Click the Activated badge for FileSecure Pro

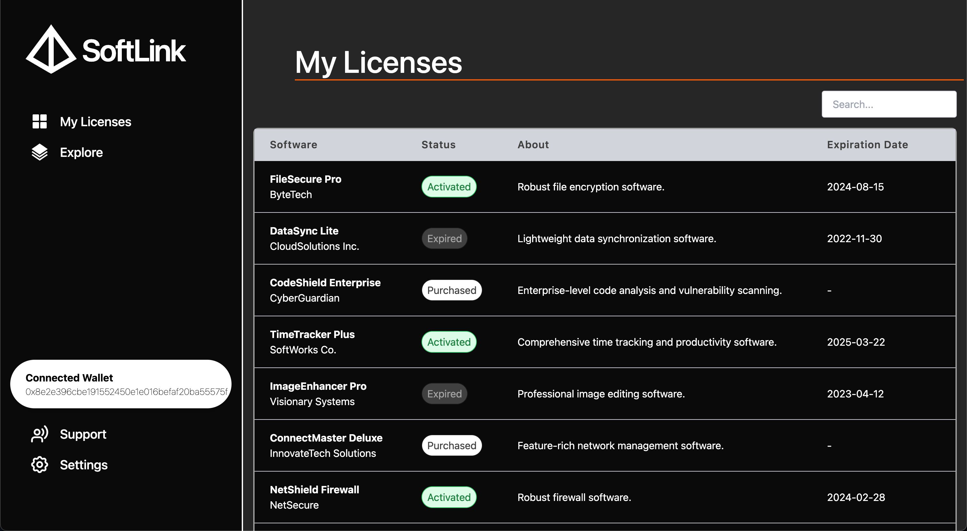point(449,187)
